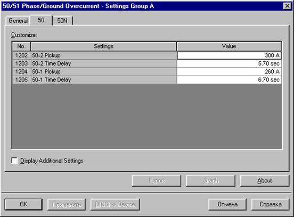The image size is (294, 217).
Task: Click the Export button
Action: point(157,181)
